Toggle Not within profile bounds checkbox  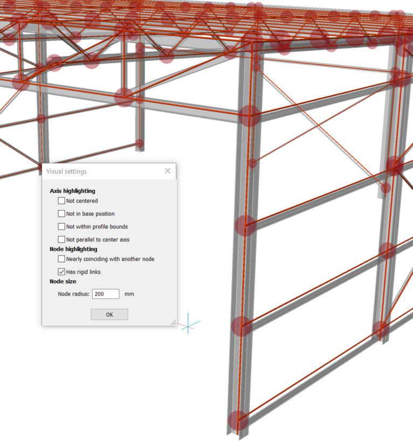(x=61, y=227)
